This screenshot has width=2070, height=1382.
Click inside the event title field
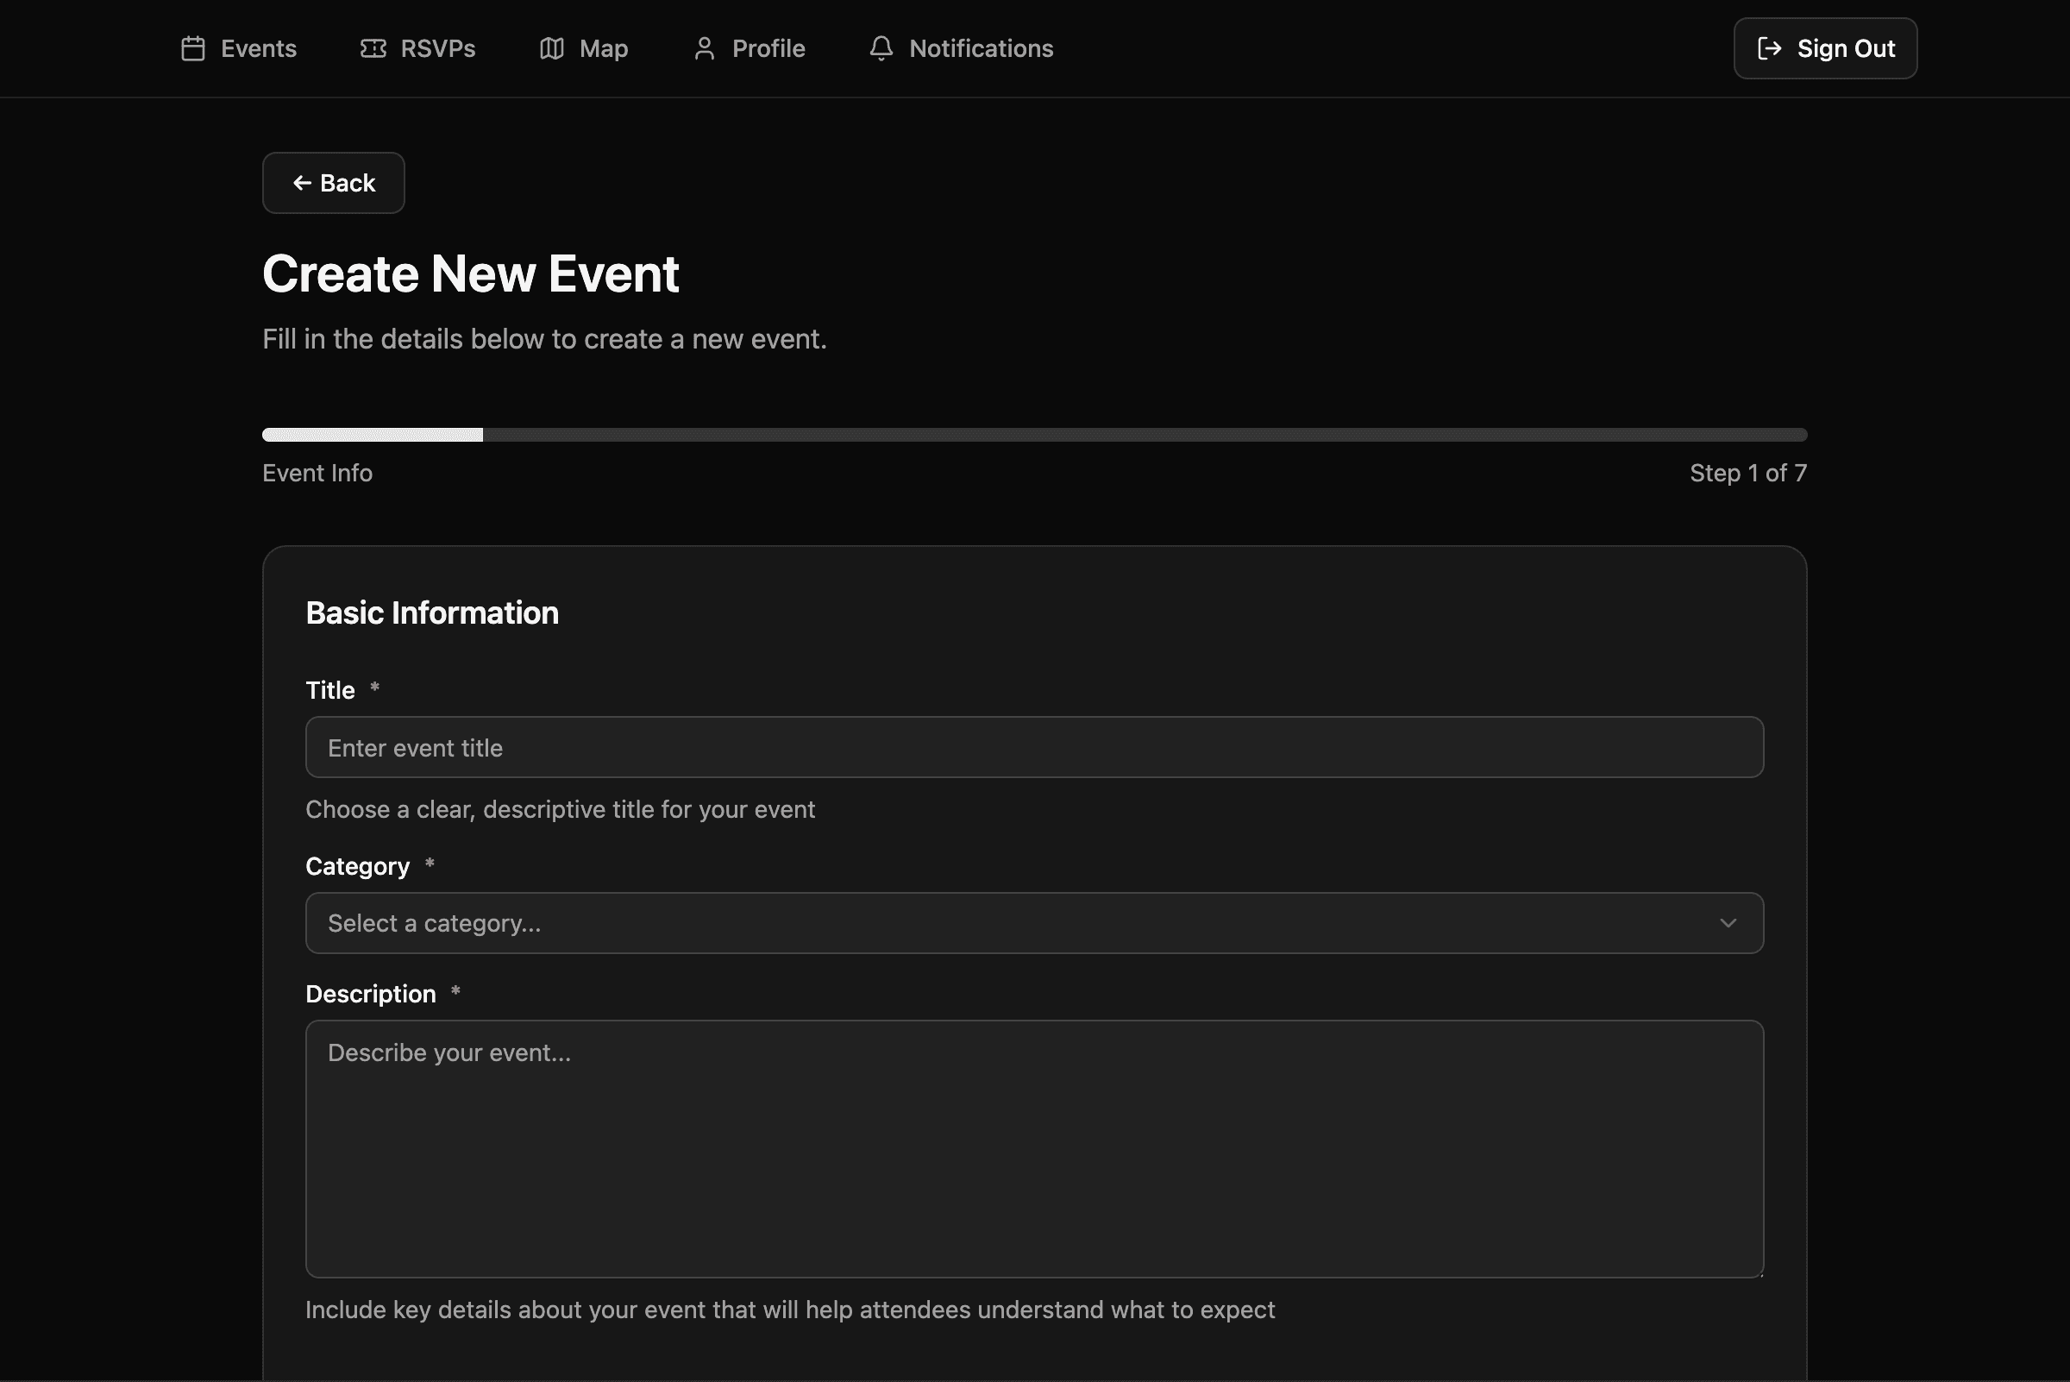(x=1032, y=746)
